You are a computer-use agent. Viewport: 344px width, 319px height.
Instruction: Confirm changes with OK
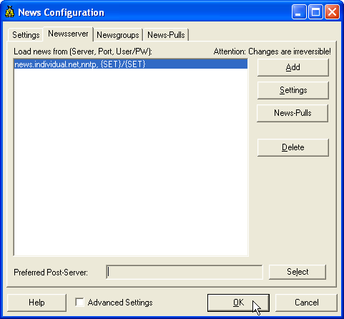click(x=238, y=303)
